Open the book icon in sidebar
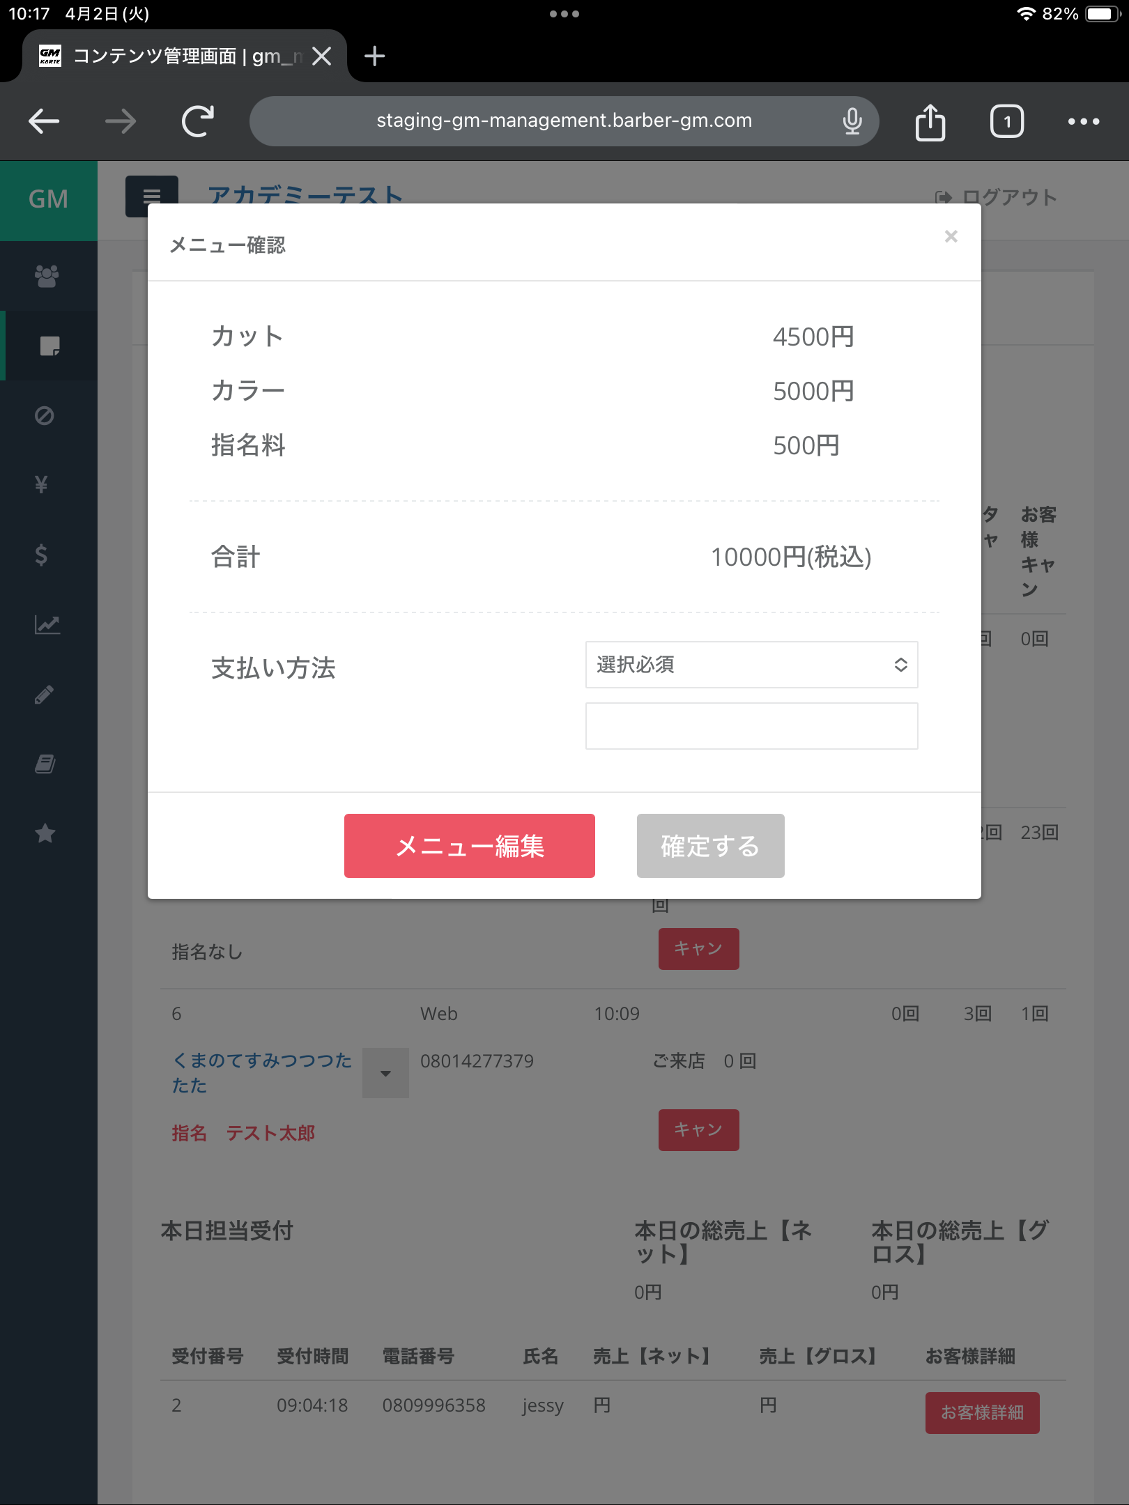 click(x=45, y=764)
